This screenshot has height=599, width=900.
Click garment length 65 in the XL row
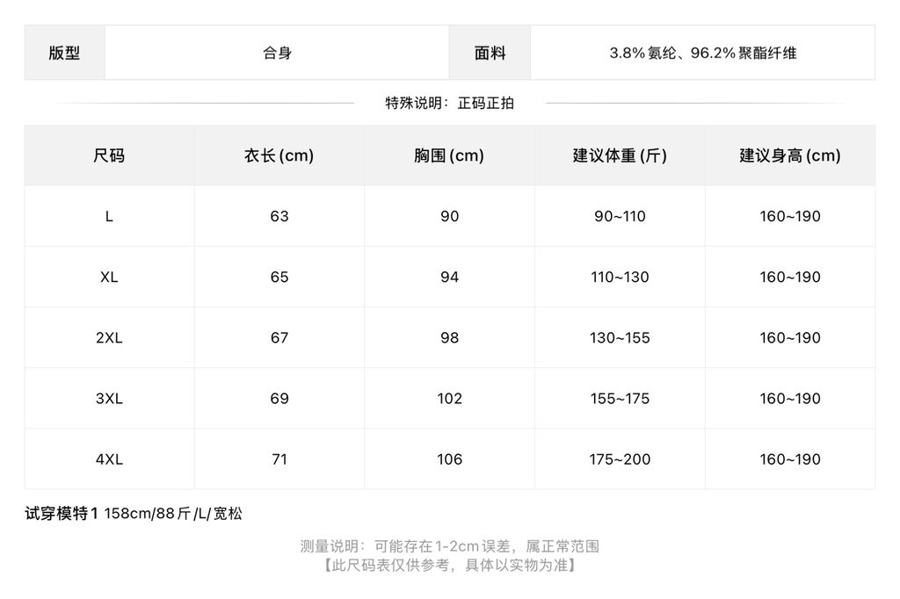(279, 278)
